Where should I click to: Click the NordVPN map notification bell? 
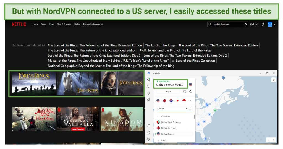click(x=274, y=80)
